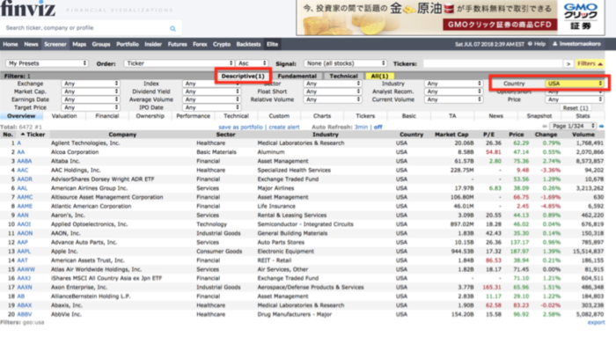
Task: Open the Industry filter dropdown
Action: [x=453, y=84]
